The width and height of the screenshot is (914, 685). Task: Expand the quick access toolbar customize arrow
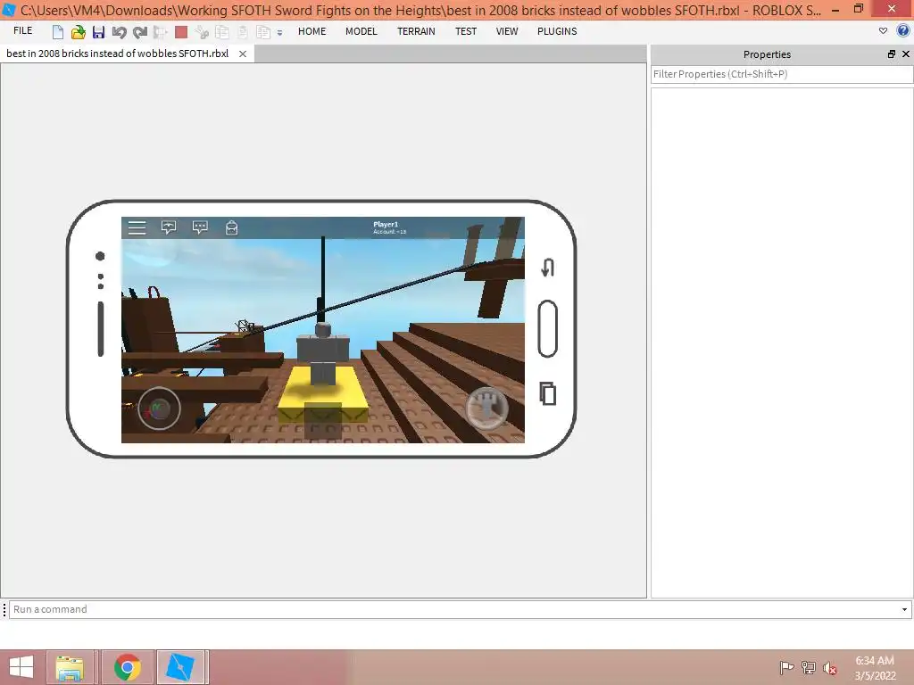tap(279, 33)
